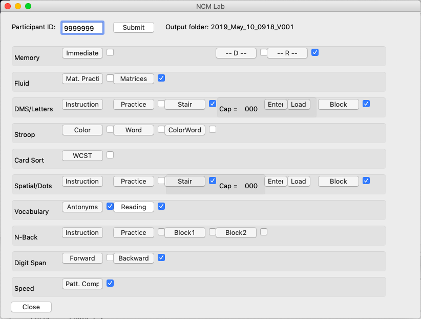
Task: Start the Stroop Word task
Action: 134,130
